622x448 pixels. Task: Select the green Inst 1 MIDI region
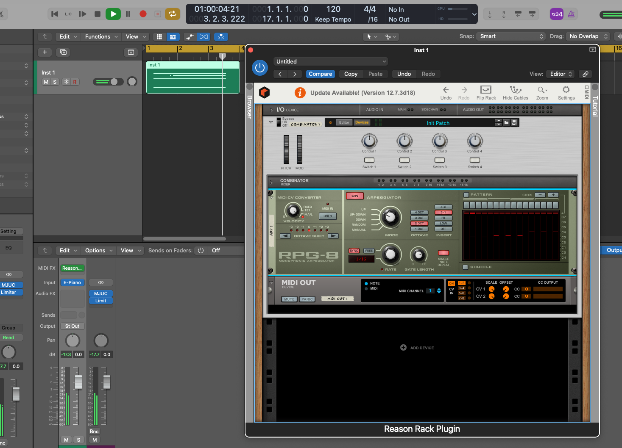click(193, 77)
